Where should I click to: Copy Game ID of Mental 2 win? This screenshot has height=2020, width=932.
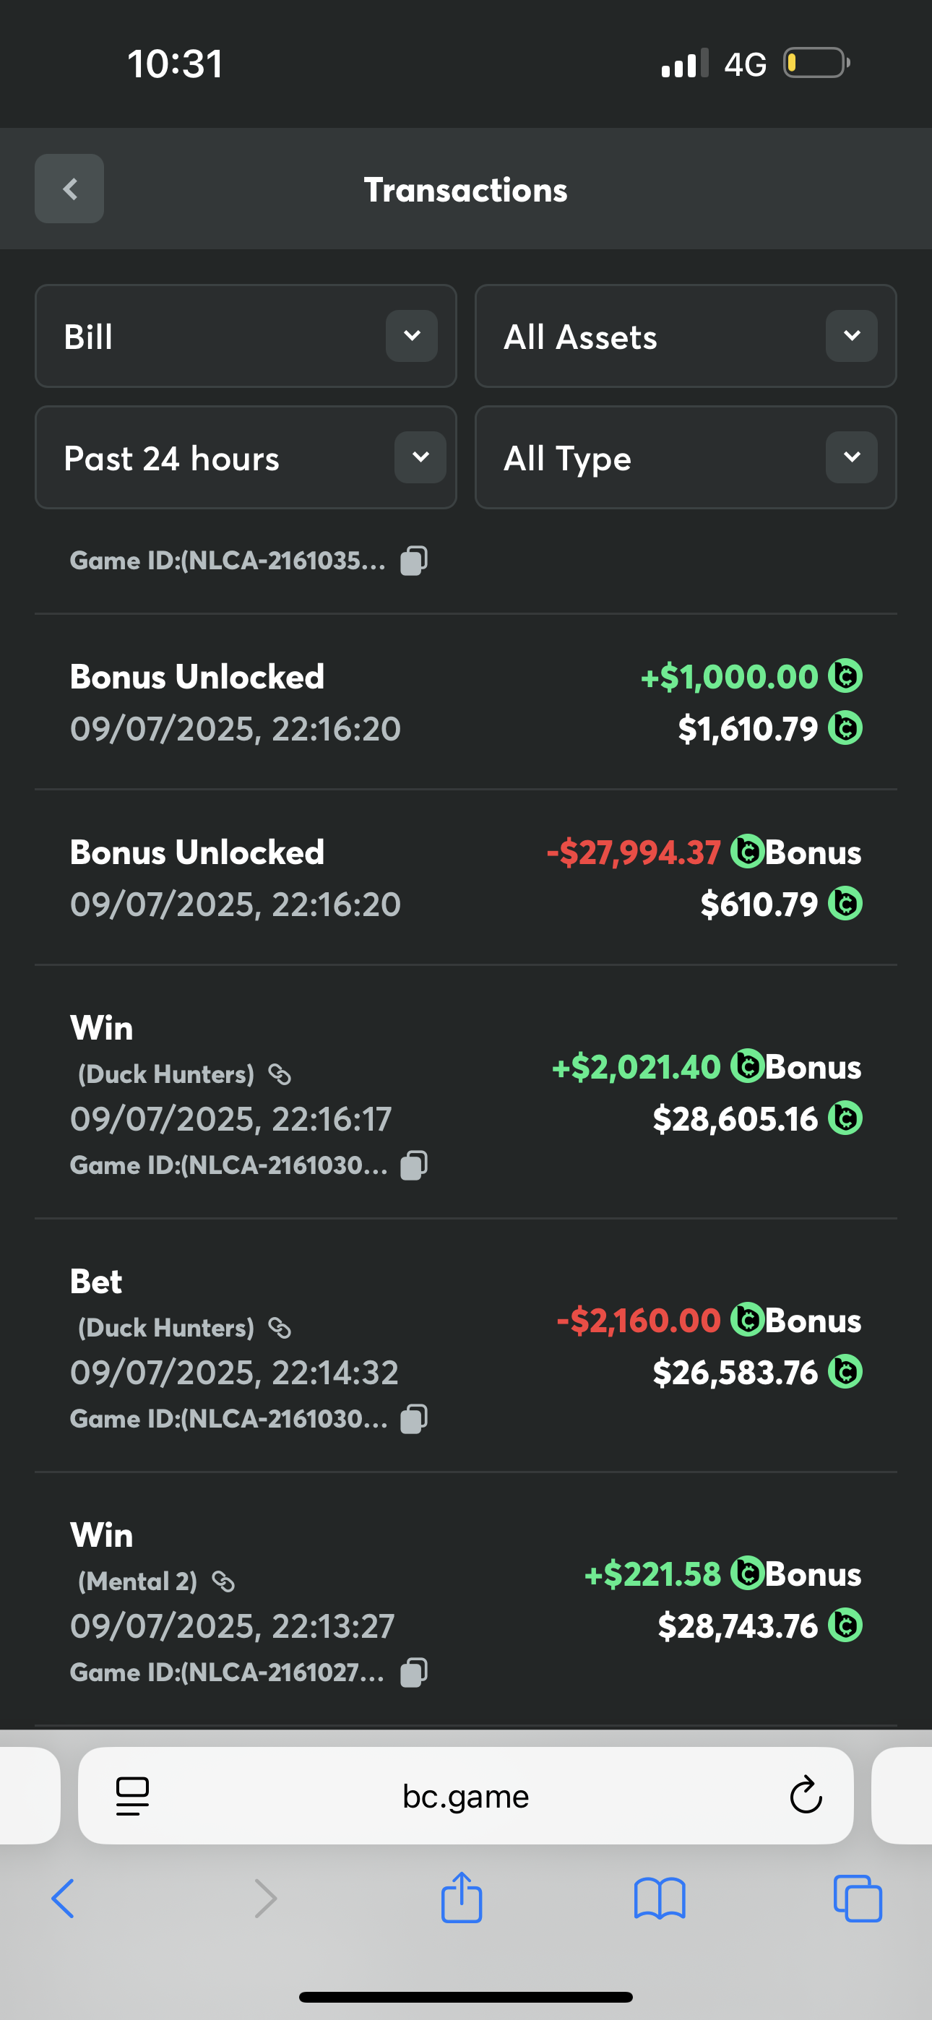(x=413, y=1672)
